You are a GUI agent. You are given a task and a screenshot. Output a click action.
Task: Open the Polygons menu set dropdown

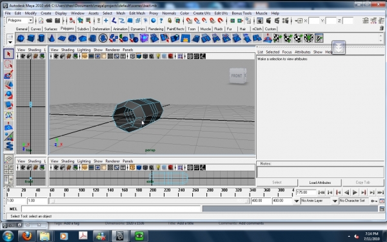click(x=30, y=20)
